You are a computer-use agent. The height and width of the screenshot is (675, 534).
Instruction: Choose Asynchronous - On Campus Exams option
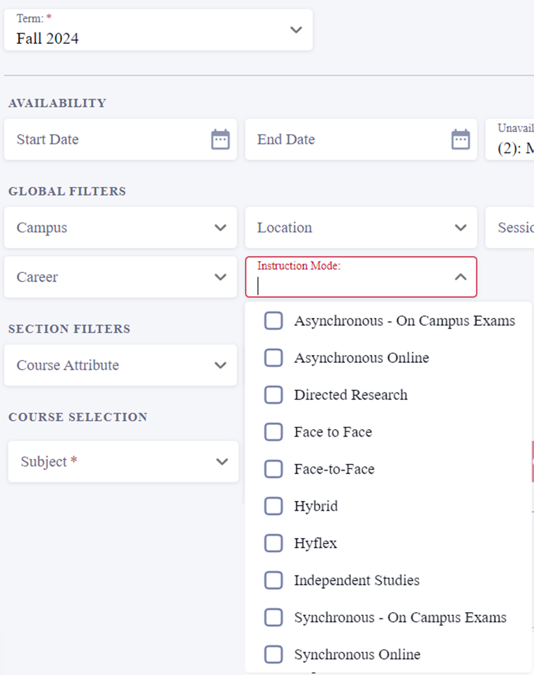pyautogui.click(x=273, y=321)
